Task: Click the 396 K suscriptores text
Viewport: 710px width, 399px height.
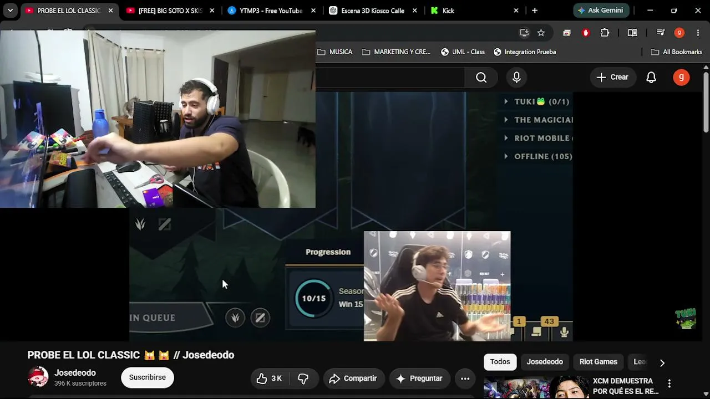Action: pos(80,383)
